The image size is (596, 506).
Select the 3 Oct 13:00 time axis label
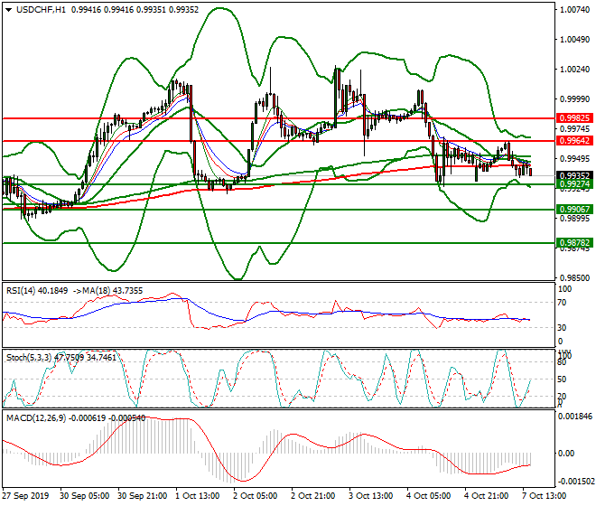coord(370,496)
